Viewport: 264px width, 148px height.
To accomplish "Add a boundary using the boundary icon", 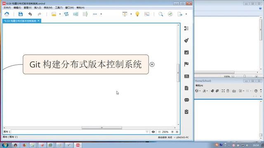I will click(x=75, y=14).
